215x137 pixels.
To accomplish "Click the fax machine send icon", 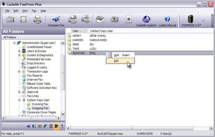I will point(72,19).
